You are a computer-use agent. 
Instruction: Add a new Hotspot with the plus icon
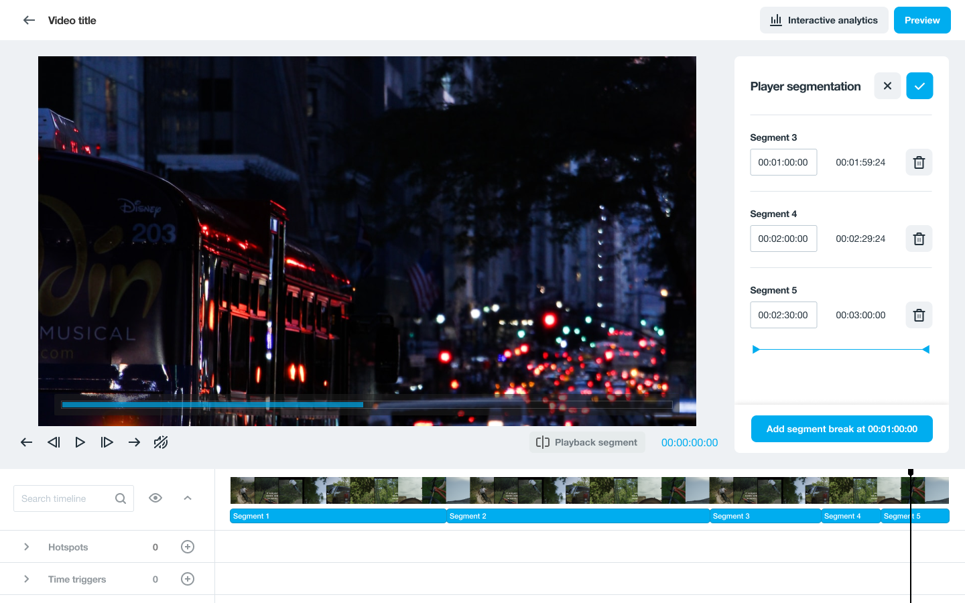188,547
